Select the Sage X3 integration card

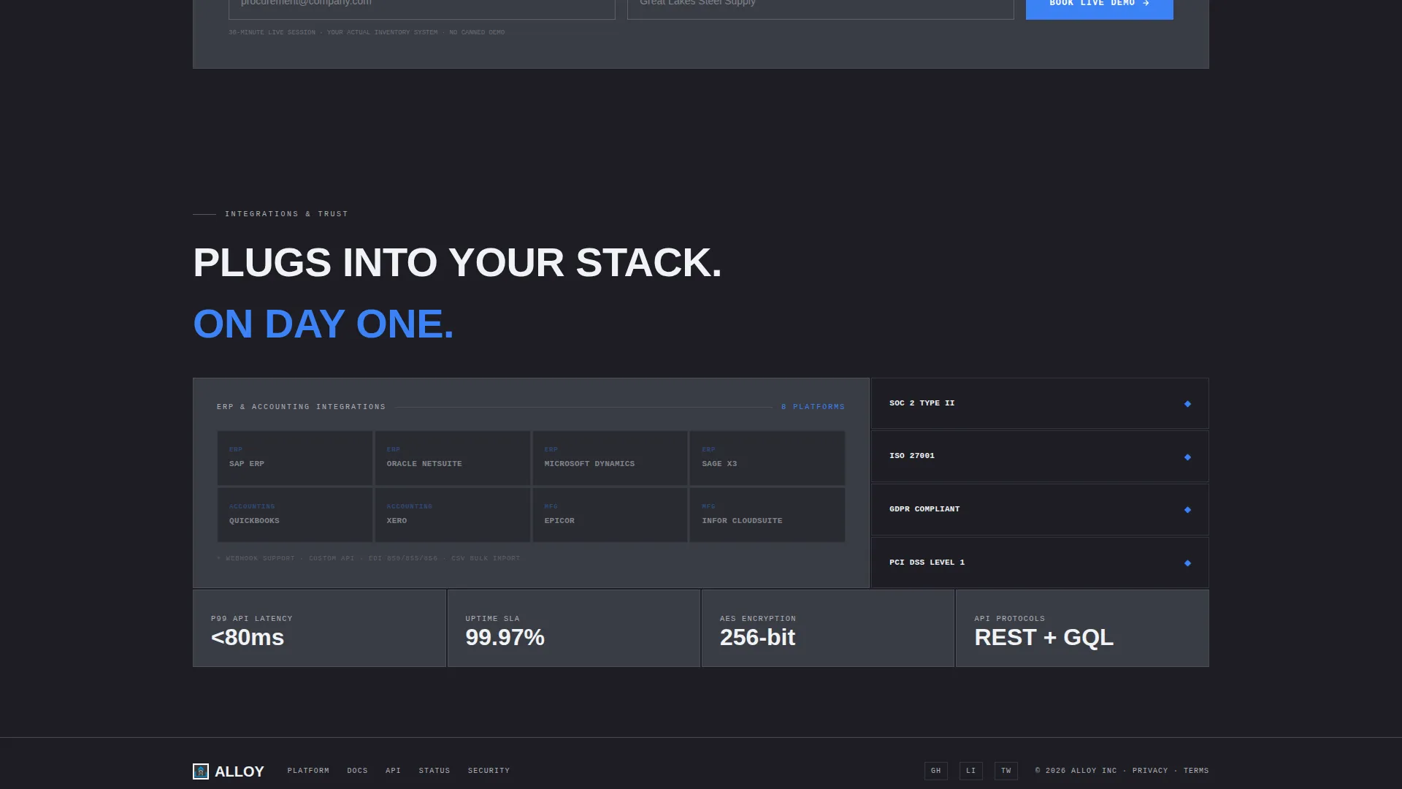pyautogui.click(x=767, y=458)
